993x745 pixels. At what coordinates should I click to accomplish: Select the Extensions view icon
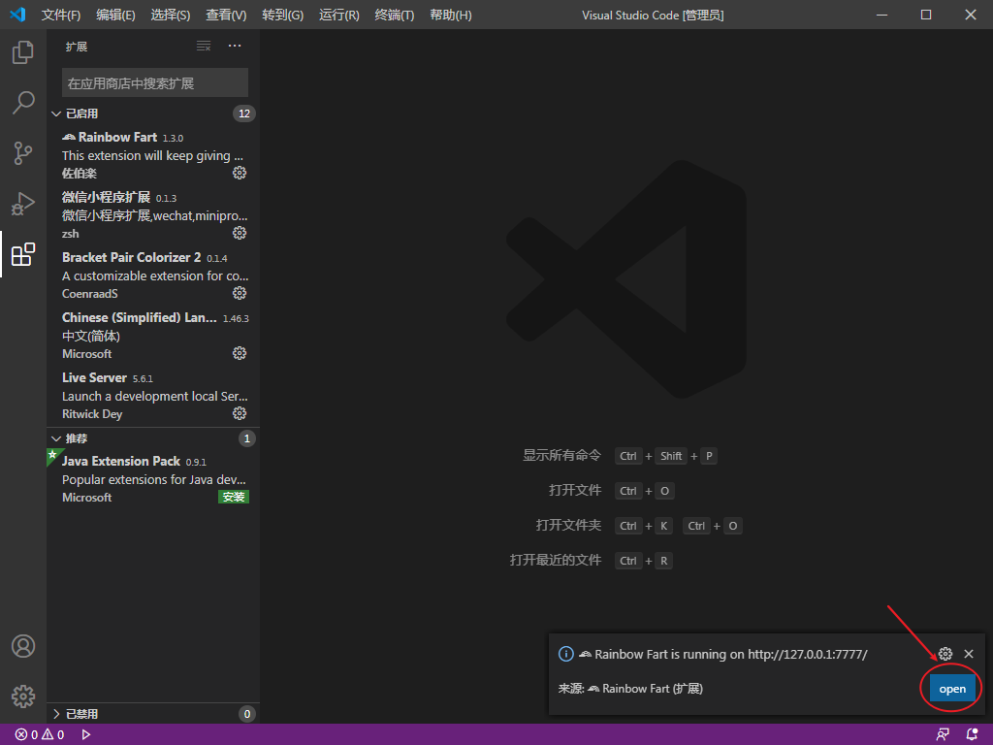[x=23, y=254]
